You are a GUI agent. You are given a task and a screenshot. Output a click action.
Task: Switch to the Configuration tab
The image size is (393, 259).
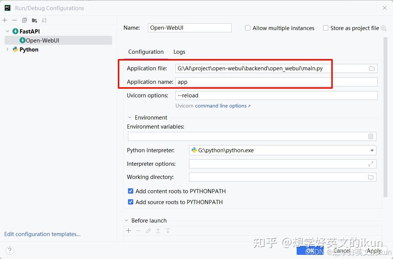[x=146, y=52]
